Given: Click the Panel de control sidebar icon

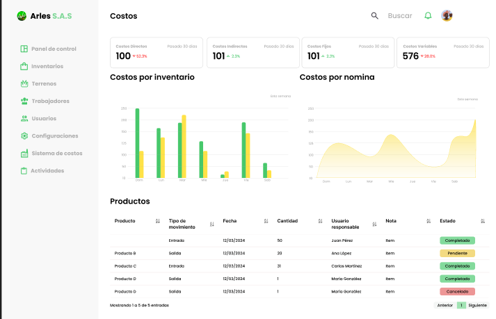Looking at the screenshot, I should (x=24, y=49).
